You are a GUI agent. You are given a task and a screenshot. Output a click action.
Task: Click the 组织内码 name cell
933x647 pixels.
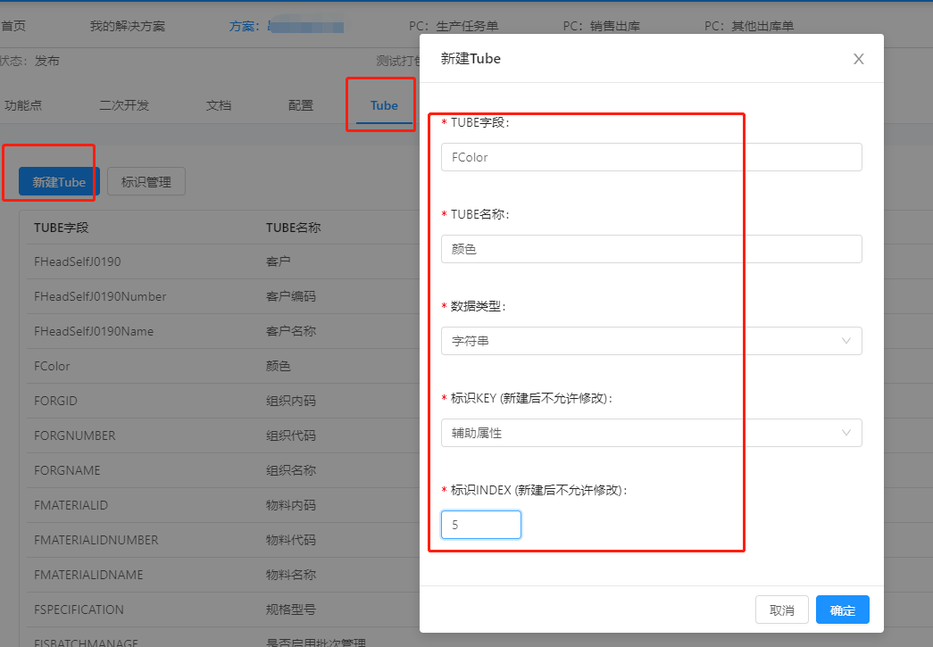pos(291,401)
